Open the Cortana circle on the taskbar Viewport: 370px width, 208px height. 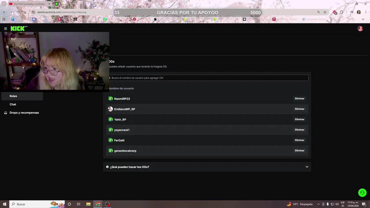tap(69, 204)
